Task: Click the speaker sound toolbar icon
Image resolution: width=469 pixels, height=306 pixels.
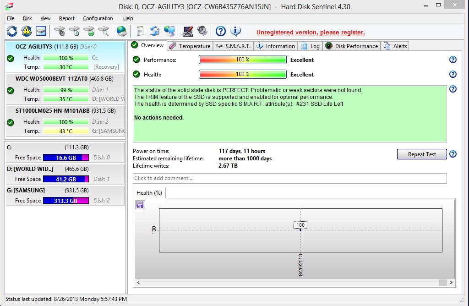Action: 202,31
